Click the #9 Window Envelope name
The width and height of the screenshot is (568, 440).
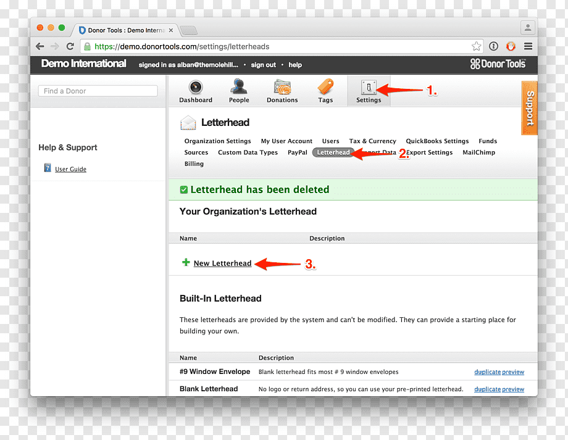tap(215, 372)
